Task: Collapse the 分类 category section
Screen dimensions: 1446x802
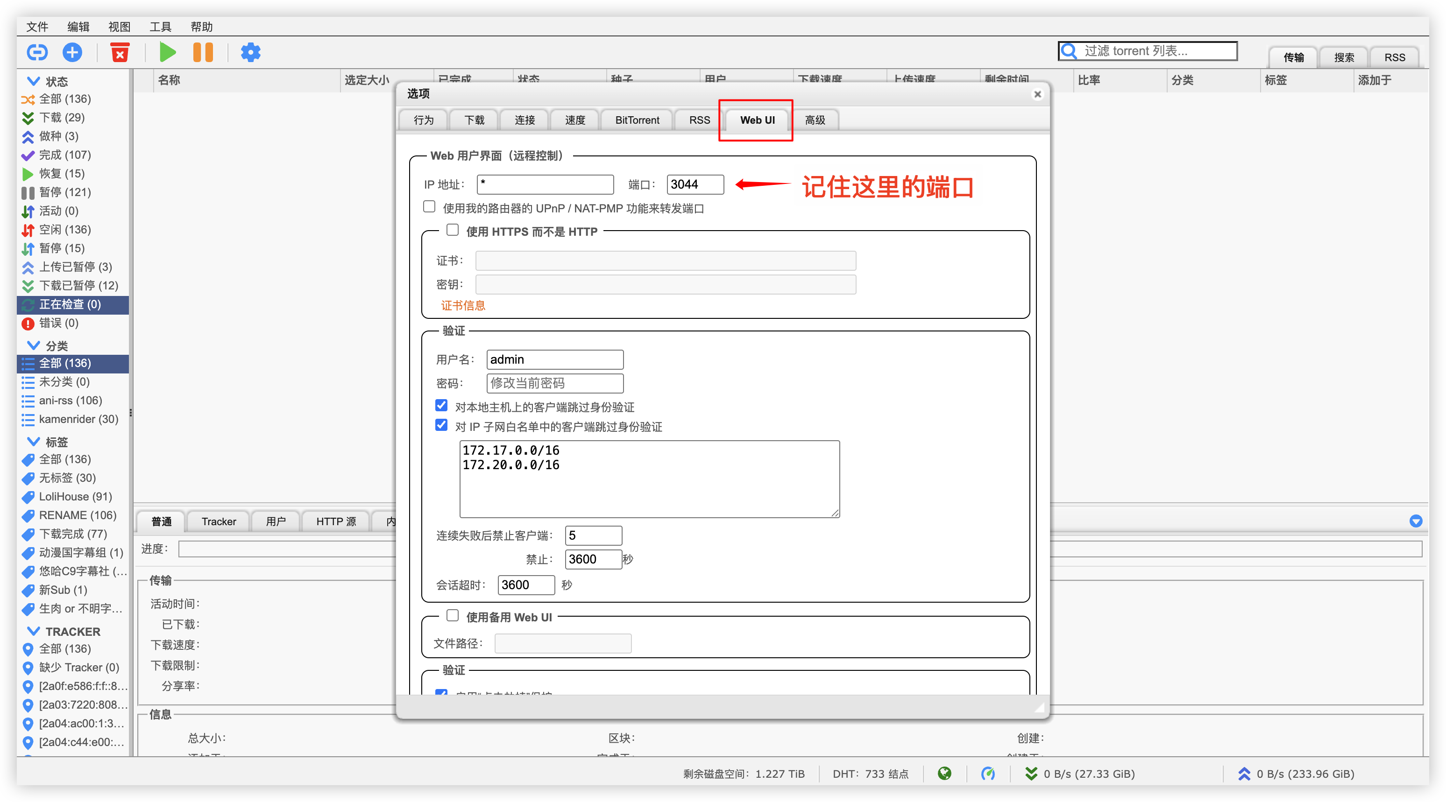Action: pyautogui.click(x=33, y=345)
